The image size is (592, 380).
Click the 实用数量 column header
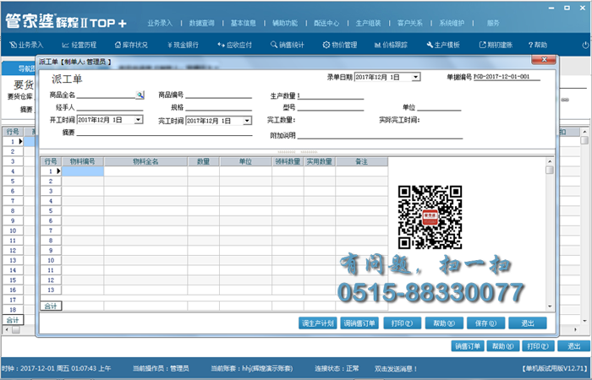point(320,161)
